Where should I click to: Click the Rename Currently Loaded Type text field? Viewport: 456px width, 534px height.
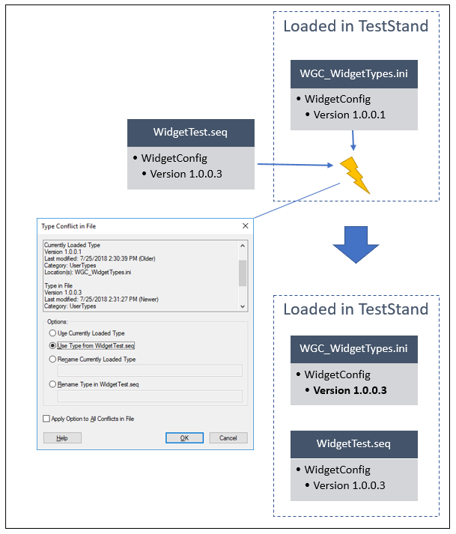tap(150, 370)
